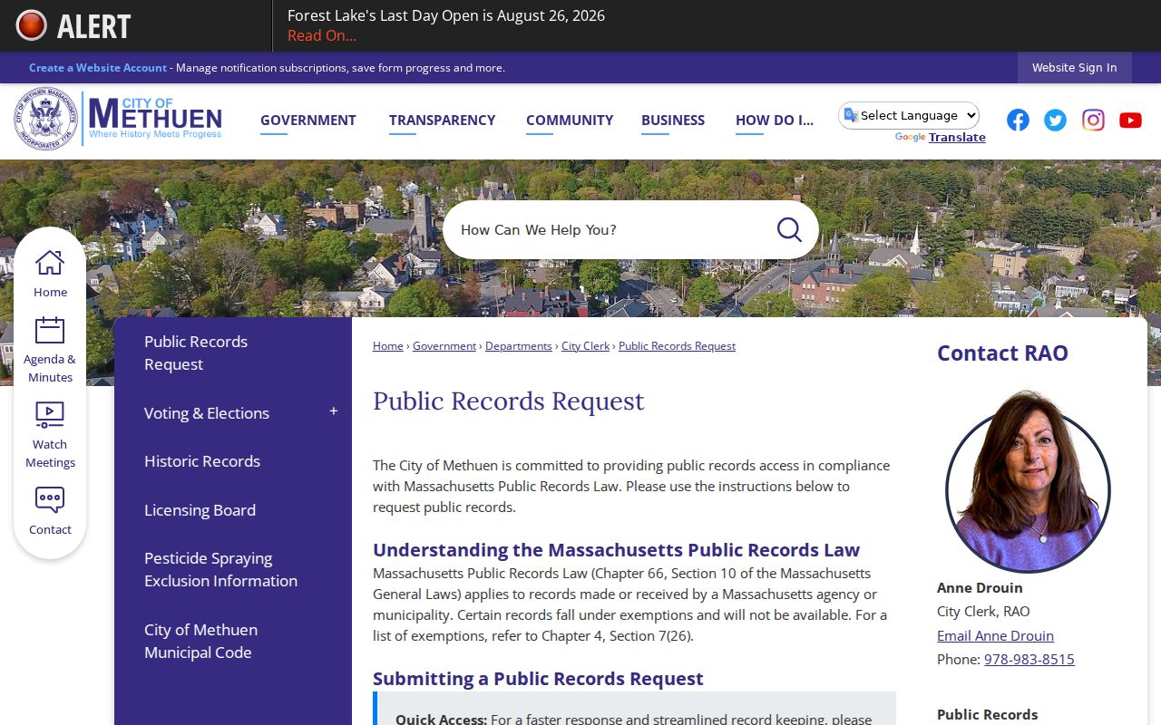Open Pesticide Spraying Exclusion Information item
Screen dimensions: 1161x725
pos(220,569)
